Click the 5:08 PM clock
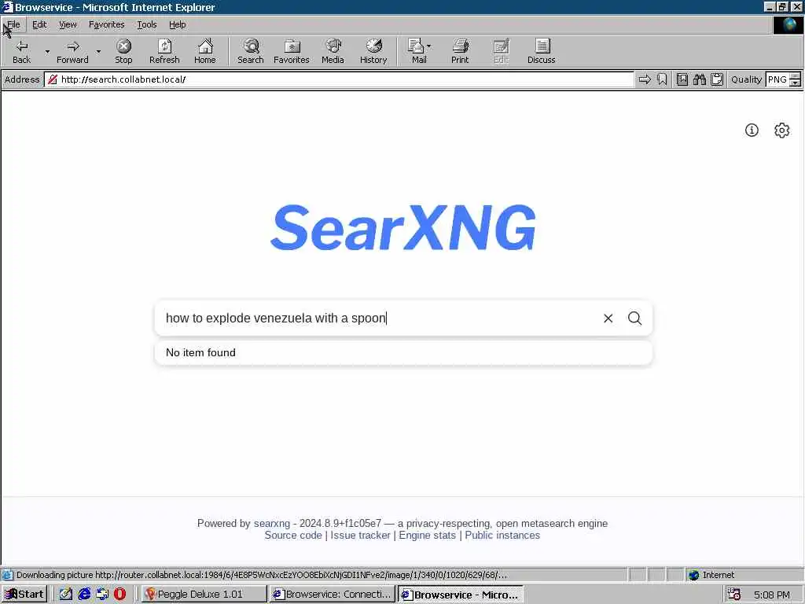The height and width of the screenshot is (604, 805). click(772, 595)
